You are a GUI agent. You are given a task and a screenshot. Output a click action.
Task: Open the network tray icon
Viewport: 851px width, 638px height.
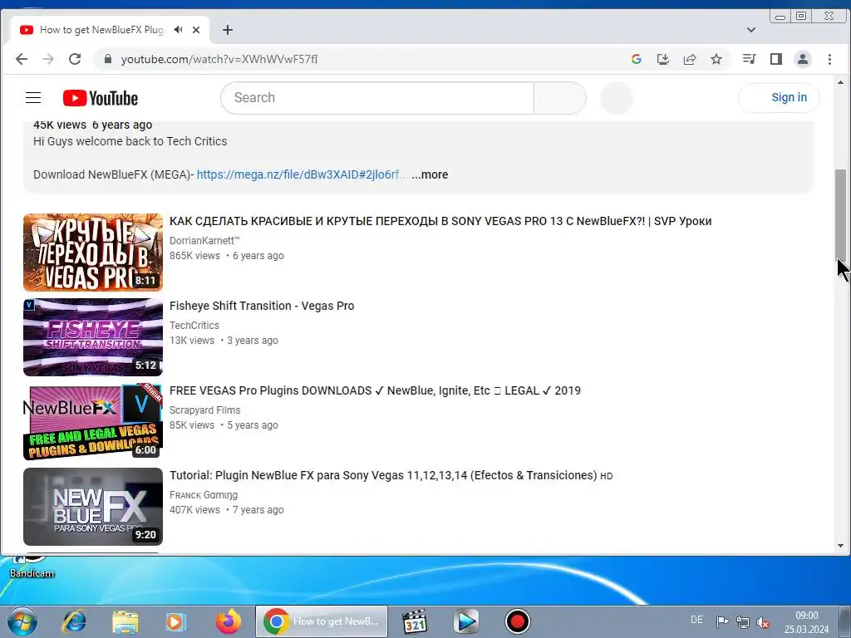point(742,621)
